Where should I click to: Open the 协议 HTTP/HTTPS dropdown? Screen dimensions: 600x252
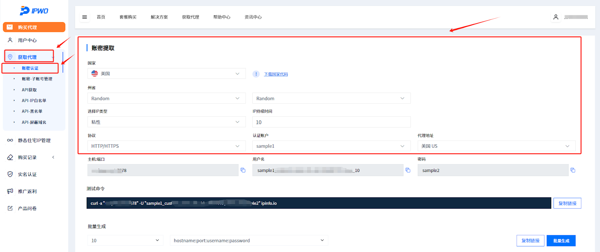[x=166, y=146]
